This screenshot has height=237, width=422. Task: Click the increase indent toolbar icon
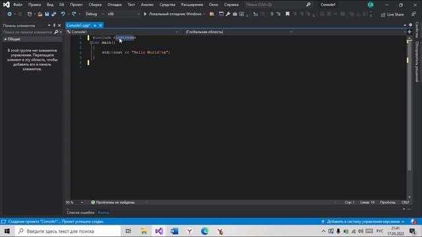278,14
